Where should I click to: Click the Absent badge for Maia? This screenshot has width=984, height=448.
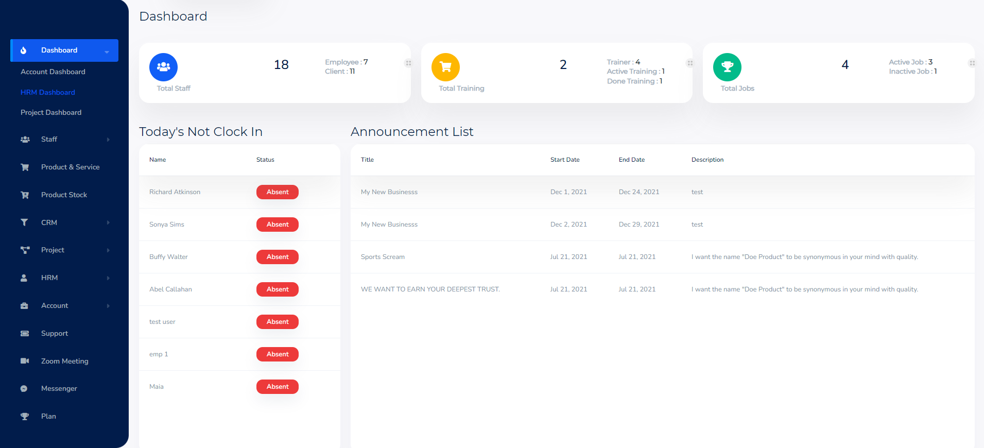tap(278, 387)
